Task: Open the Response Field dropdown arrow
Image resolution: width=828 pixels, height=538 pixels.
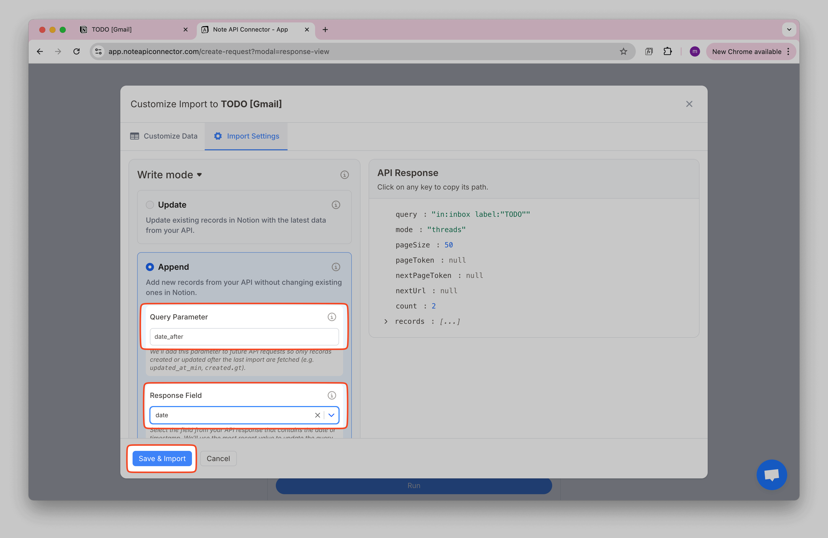Action: point(332,415)
